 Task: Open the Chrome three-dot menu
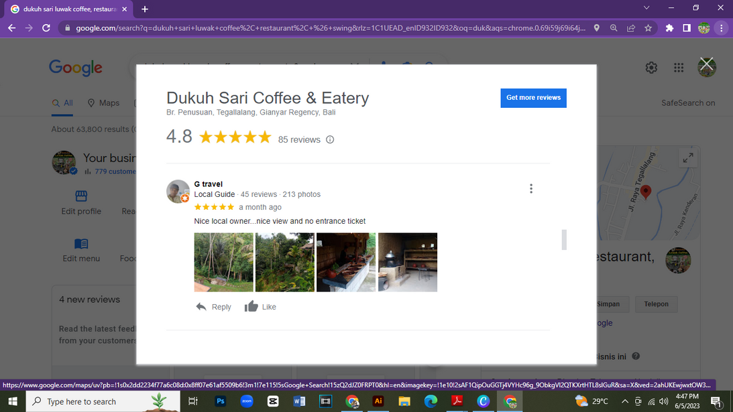[x=721, y=28]
